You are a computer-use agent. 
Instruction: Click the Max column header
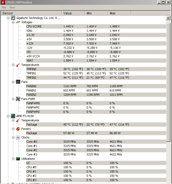(x=119, y=13)
